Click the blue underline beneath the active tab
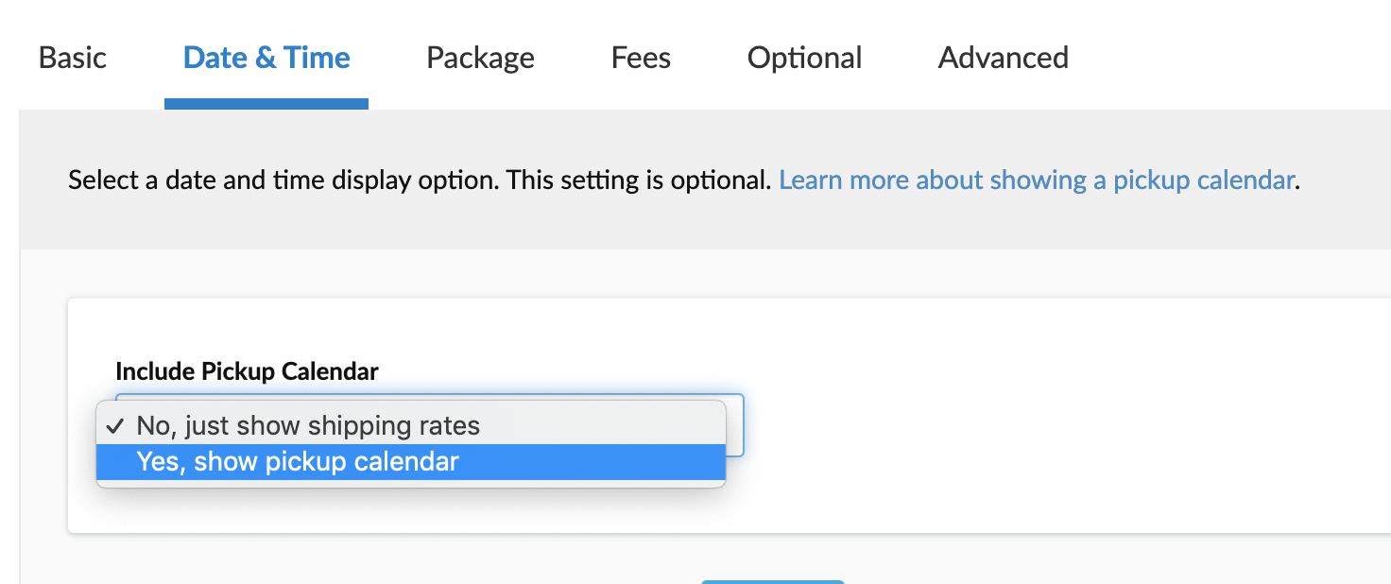The height and width of the screenshot is (584, 1391). coord(266,104)
